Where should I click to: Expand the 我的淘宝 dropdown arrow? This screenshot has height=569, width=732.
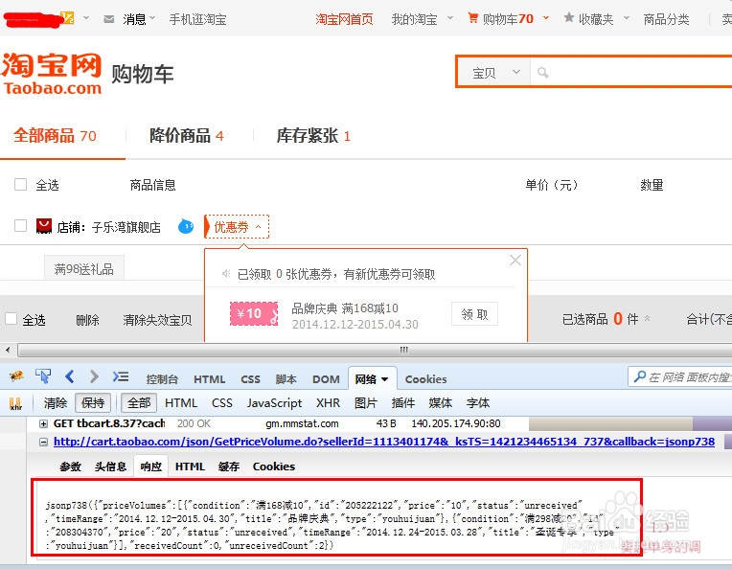[450, 18]
